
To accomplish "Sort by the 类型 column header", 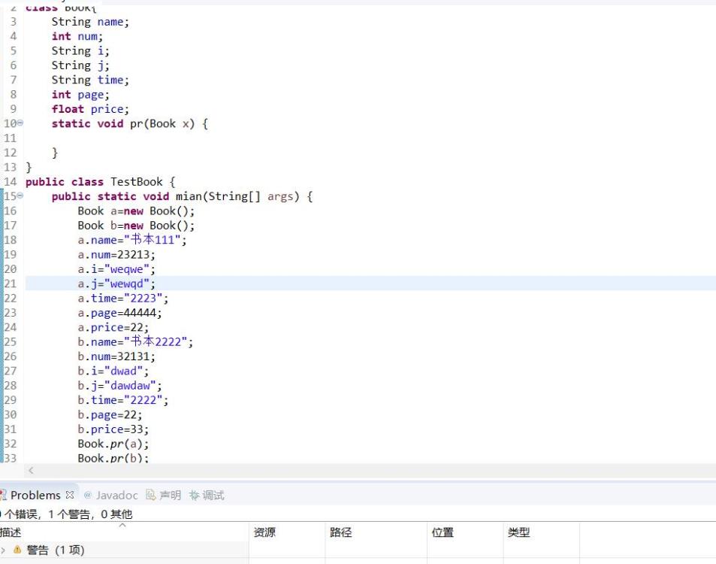I will 518,532.
